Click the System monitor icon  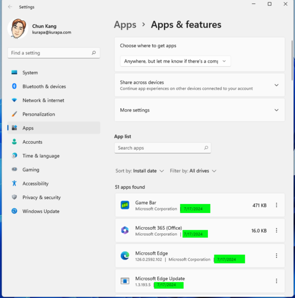pyautogui.click(x=14, y=72)
